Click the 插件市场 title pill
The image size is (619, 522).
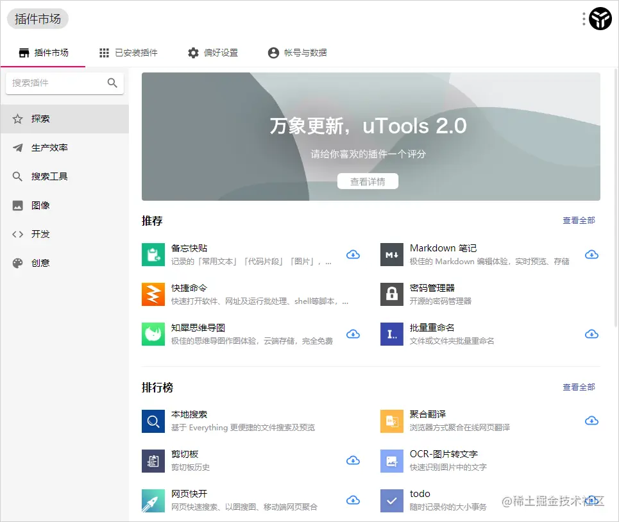[38, 19]
